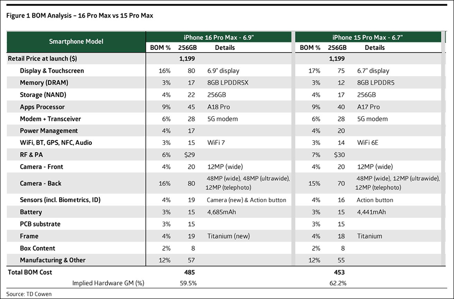The height and width of the screenshot is (299, 454).
Task: Click the Memory (DRAM) row label
Action: pos(44,83)
